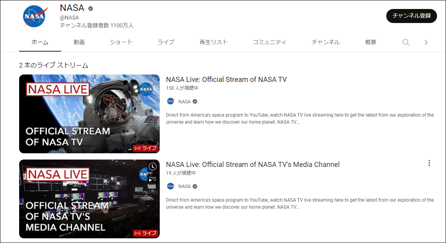Image resolution: width=446 pixels, height=243 pixels.
Task: Open the NASA TV's Media Channel thumbnail
Action: coord(89,199)
